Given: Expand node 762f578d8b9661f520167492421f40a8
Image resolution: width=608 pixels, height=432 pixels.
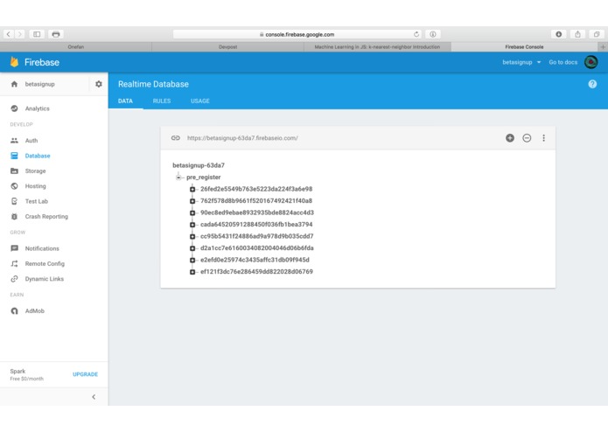Looking at the screenshot, I should (192, 201).
